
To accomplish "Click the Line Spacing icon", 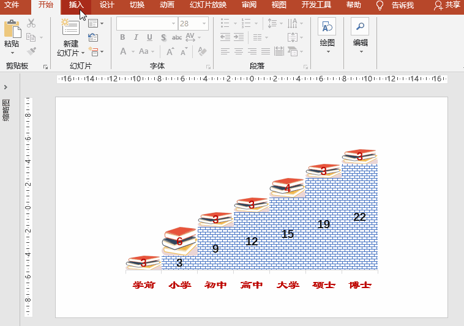I will click(x=272, y=23).
